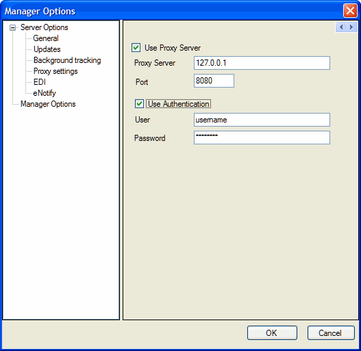Select the Server Options root node
Image resolution: width=361 pixels, height=351 pixels.
[45, 27]
